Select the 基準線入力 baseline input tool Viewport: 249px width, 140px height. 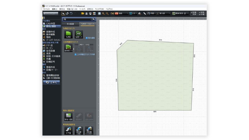pos(68,48)
